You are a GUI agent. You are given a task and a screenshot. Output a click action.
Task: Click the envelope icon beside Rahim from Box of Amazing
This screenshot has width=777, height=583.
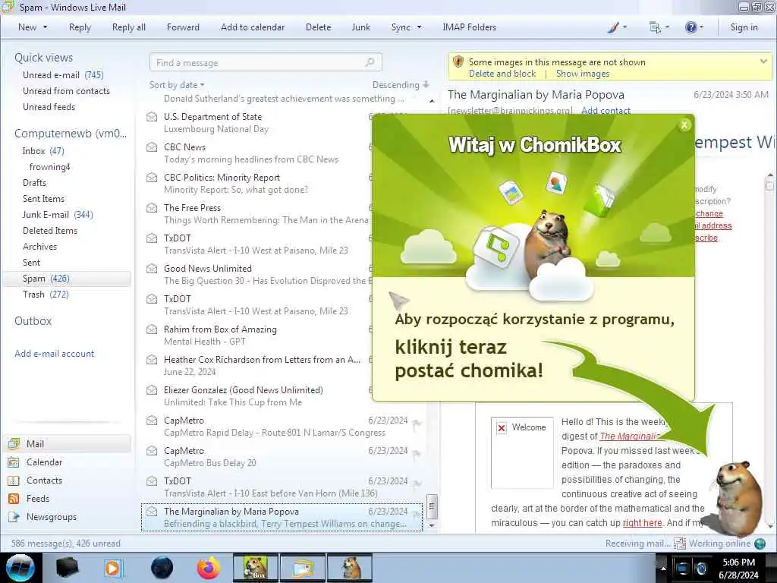click(152, 329)
